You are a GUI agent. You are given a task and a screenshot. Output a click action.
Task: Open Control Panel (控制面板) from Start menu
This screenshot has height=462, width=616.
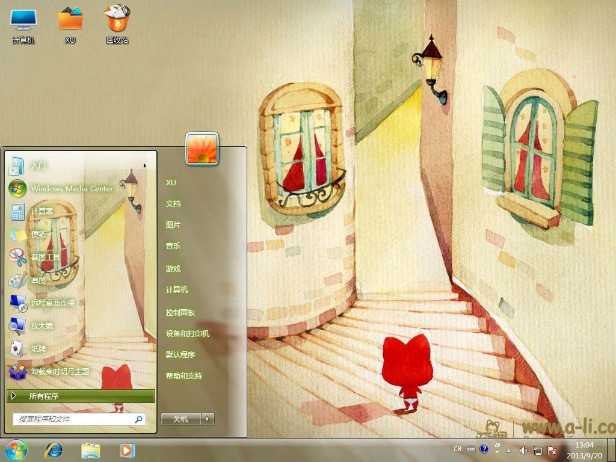[180, 313]
